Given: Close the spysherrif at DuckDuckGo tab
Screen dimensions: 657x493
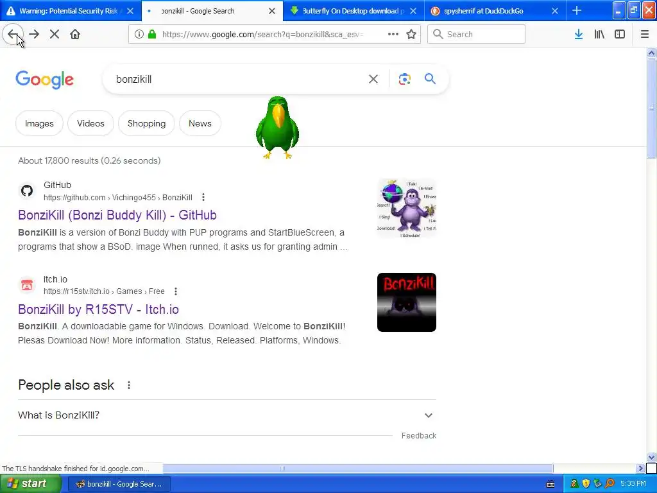Looking at the screenshot, I should [x=555, y=11].
